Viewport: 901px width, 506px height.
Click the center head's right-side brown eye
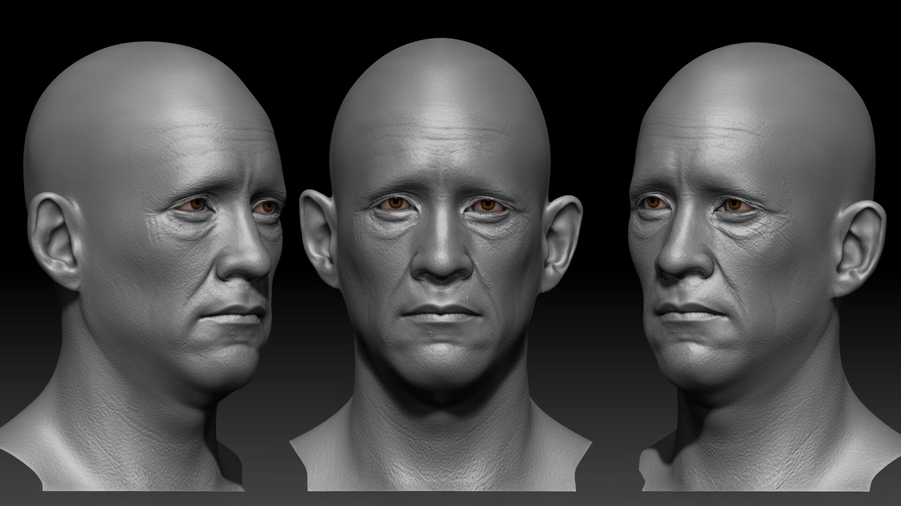[x=487, y=205]
